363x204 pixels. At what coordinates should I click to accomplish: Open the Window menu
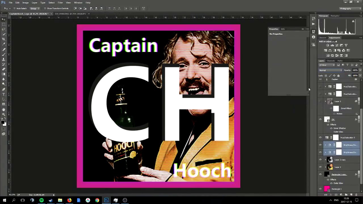click(78, 3)
